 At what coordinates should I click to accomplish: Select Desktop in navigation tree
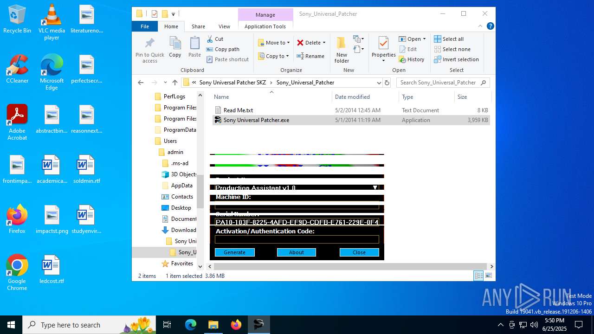pos(181,208)
